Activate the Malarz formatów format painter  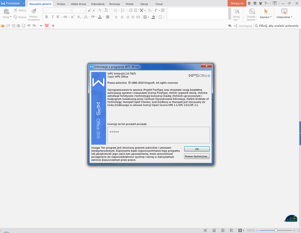click(34, 14)
